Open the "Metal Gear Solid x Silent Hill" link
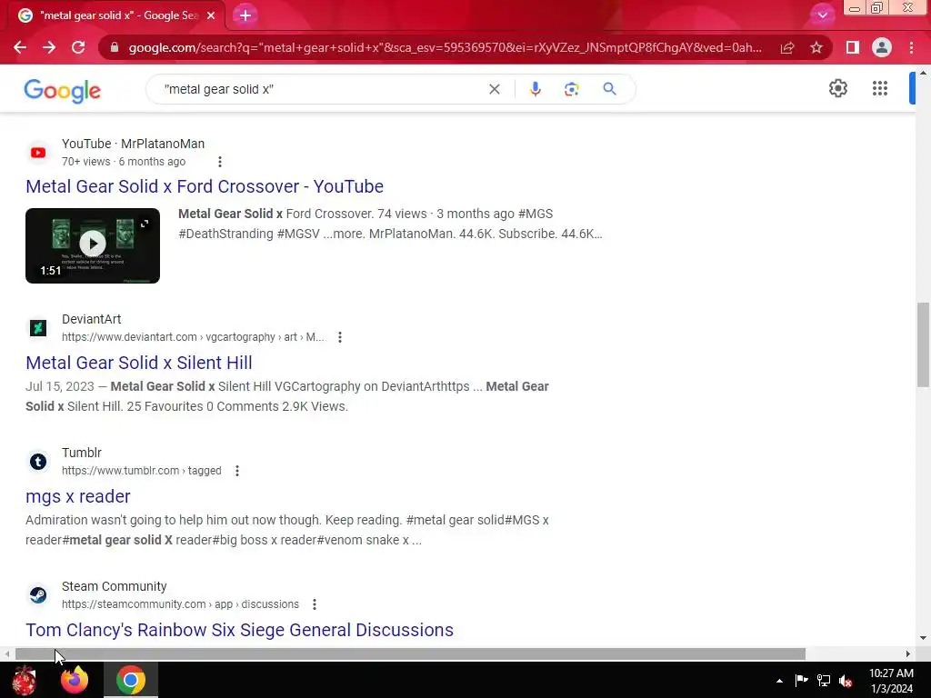 [x=139, y=363]
